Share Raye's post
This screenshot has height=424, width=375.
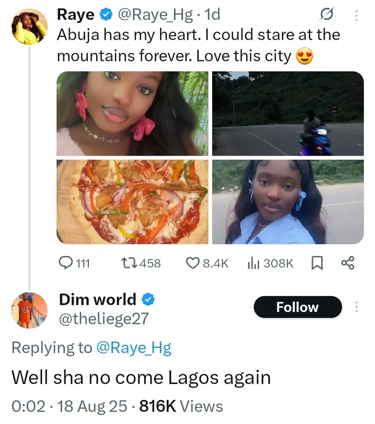click(x=347, y=264)
